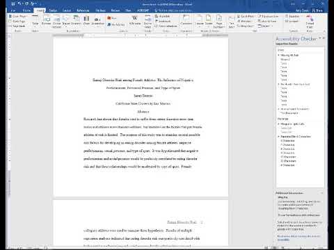Viewport: 334px width, 250px height.
Task: Open the WordArt dropdown
Action: [x=245, y=21]
